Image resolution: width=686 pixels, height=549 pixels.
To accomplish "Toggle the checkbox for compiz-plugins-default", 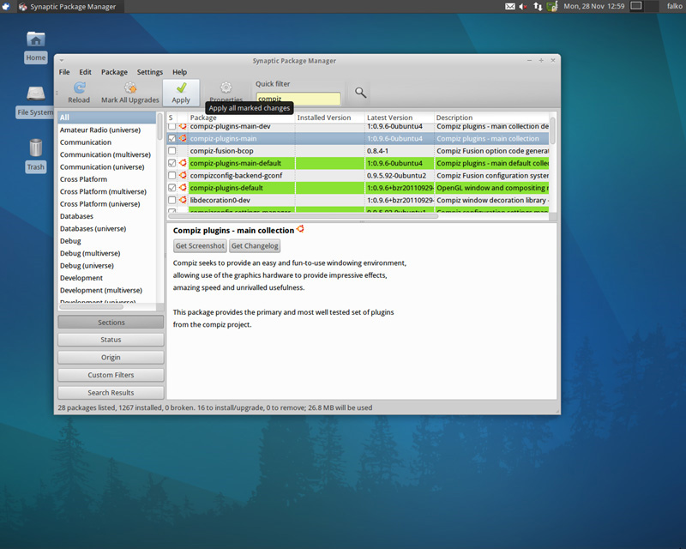I will click(171, 188).
